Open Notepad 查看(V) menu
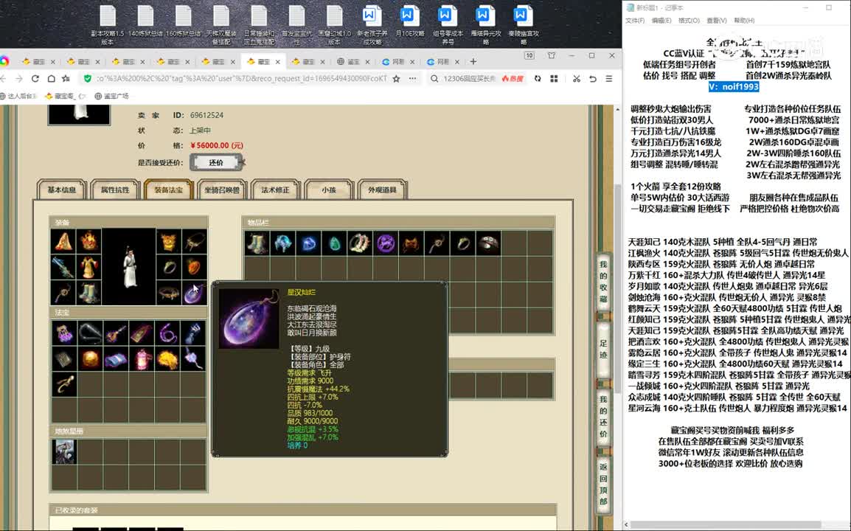851x531 pixels. (x=716, y=21)
